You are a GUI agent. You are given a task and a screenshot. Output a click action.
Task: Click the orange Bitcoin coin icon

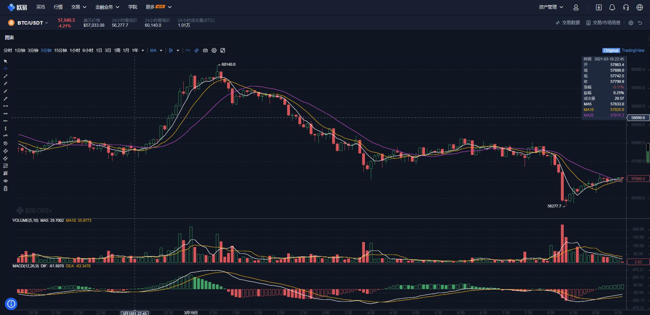click(x=11, y=23)
